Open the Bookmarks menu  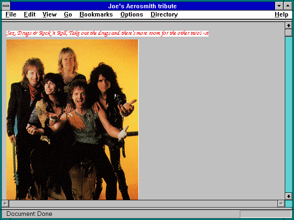point(96,15)
